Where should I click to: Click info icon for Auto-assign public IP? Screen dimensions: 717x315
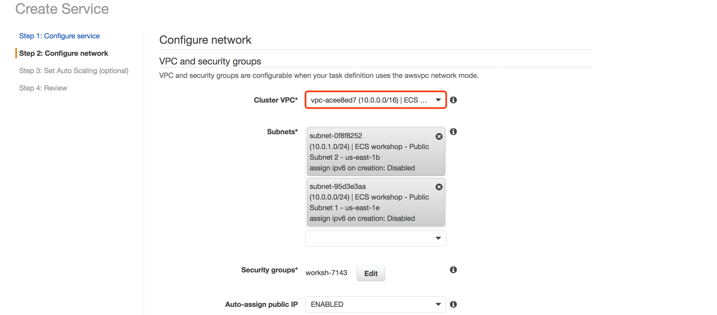(453, 304)
